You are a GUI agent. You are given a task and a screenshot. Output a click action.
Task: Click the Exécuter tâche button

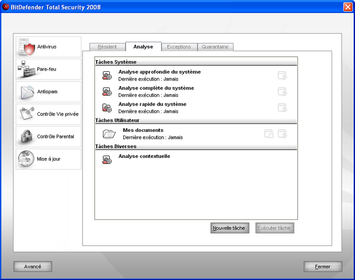click(x=275, y=228)
